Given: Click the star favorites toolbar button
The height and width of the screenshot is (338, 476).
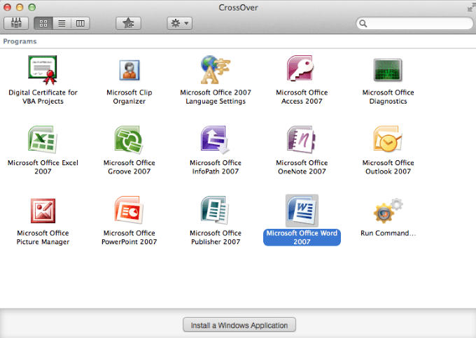Looking at the screenshot, I should tap(128, 23).
